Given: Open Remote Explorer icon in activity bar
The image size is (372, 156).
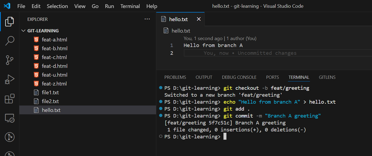Looking at the screenshot, I should coord(10,118).
